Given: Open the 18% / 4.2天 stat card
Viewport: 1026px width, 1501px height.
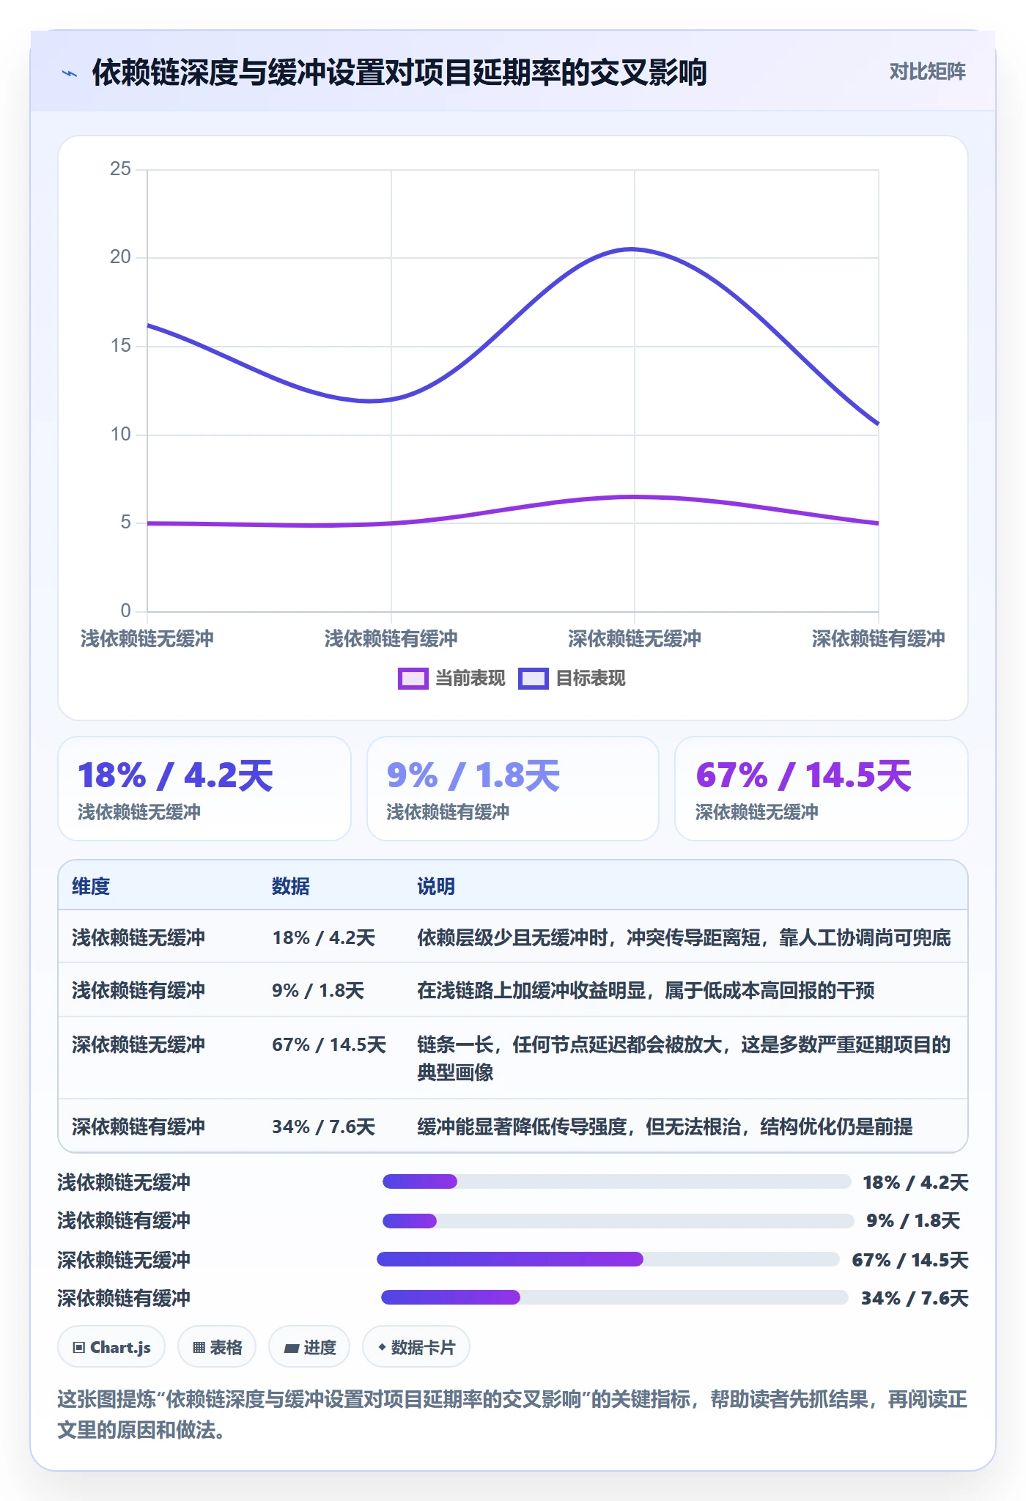Looking at the screenshot, I should (204, 789).
